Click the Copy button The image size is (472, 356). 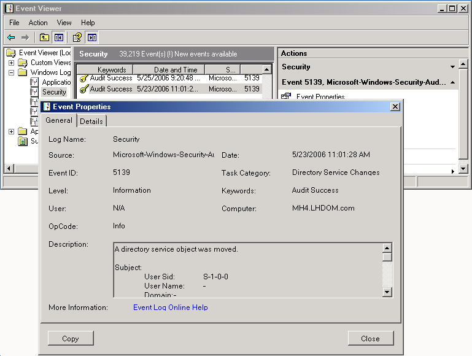pyautogui.click(x=71, y=338)
